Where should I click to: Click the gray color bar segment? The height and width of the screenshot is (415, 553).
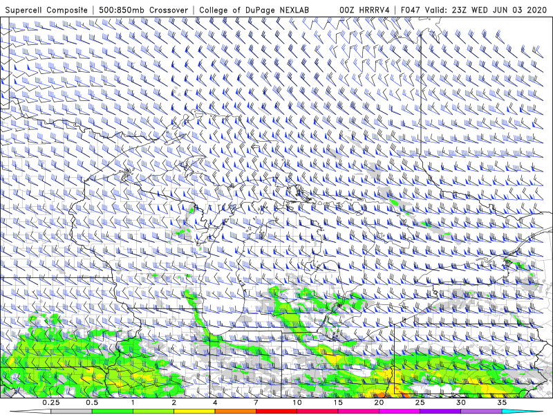click(x=72, y=412)
